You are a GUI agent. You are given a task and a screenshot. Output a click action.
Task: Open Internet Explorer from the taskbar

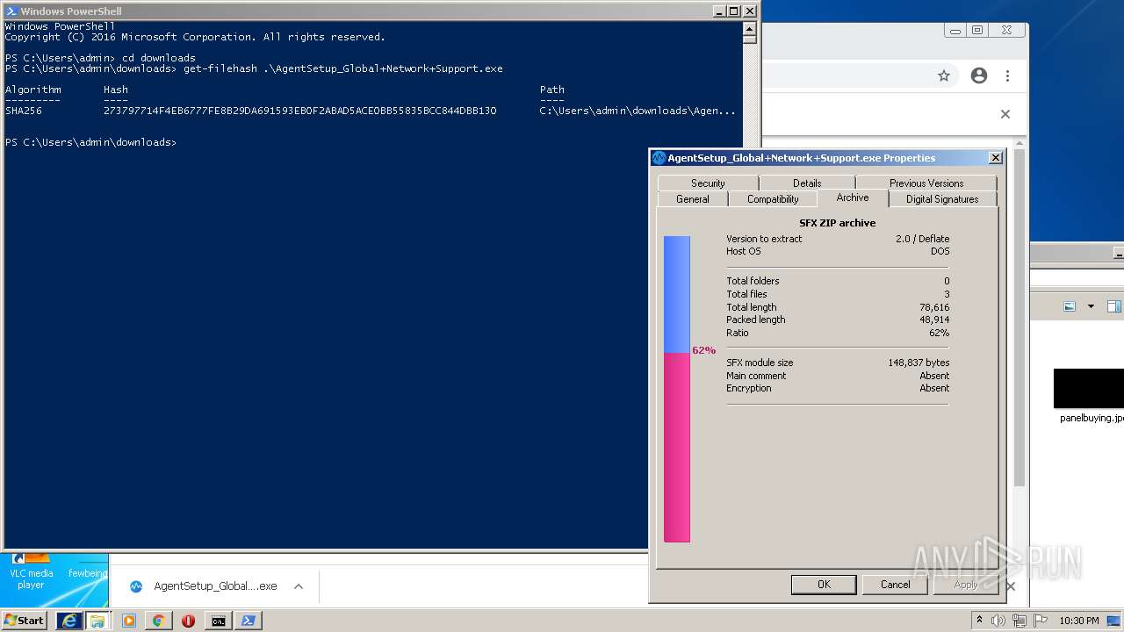(68, 621)
